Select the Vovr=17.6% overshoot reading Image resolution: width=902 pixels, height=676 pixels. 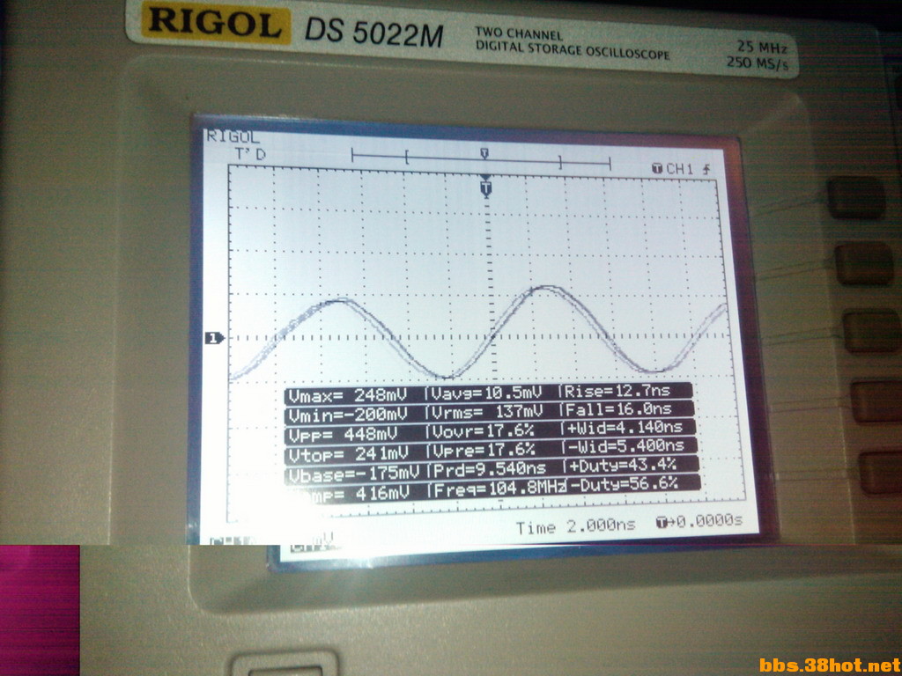(x=484, y=430)
